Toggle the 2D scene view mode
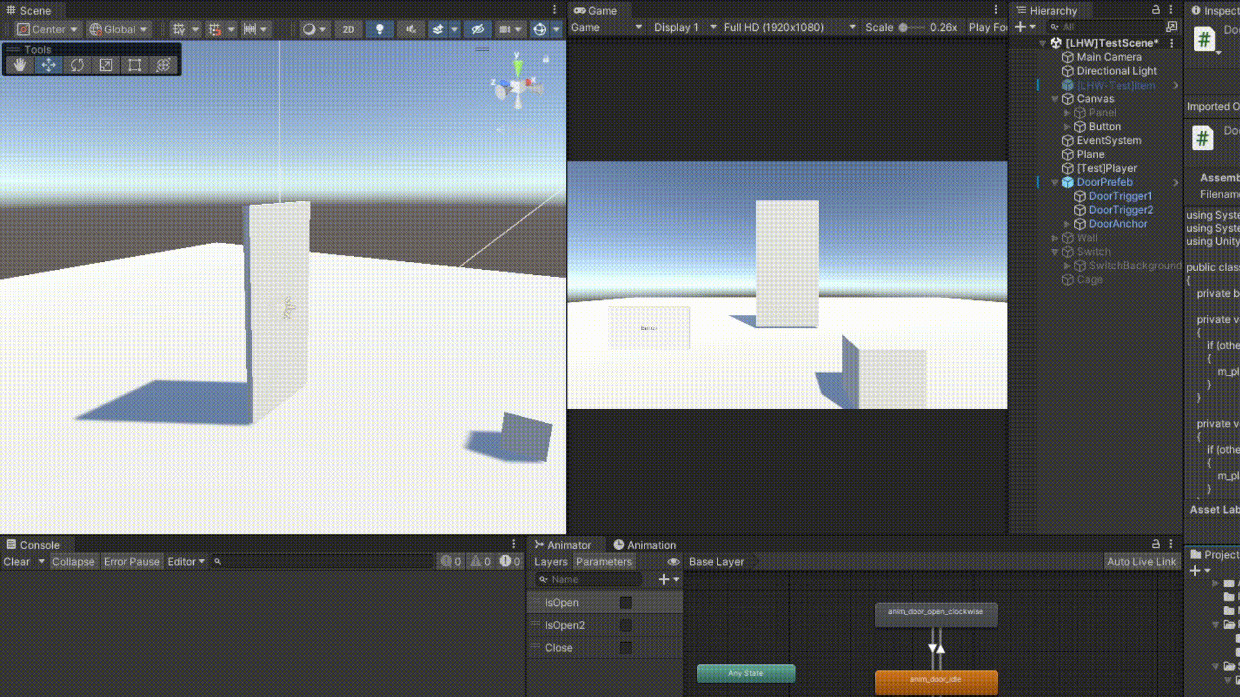Image resolution: width=1240 pixels, height=697 pixels. pyautogui.click(x=348, y=29)
